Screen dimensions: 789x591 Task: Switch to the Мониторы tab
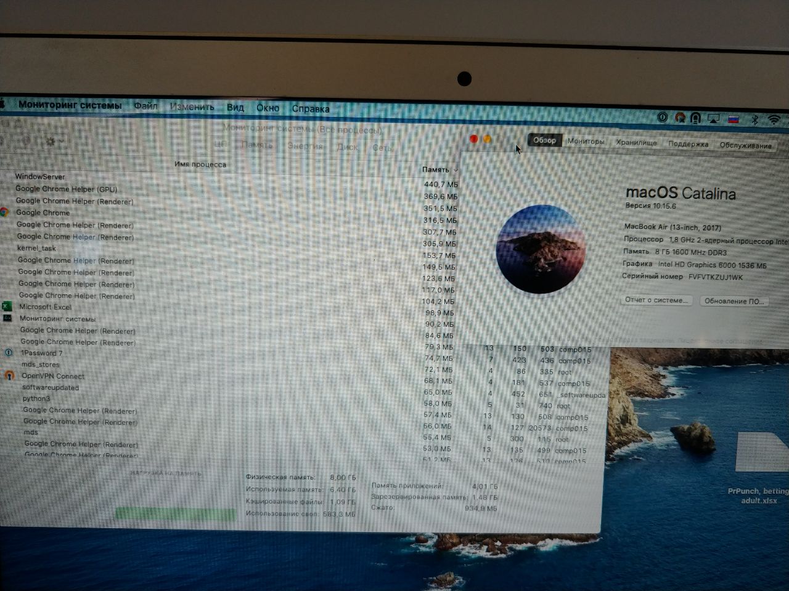pos(586,142)
